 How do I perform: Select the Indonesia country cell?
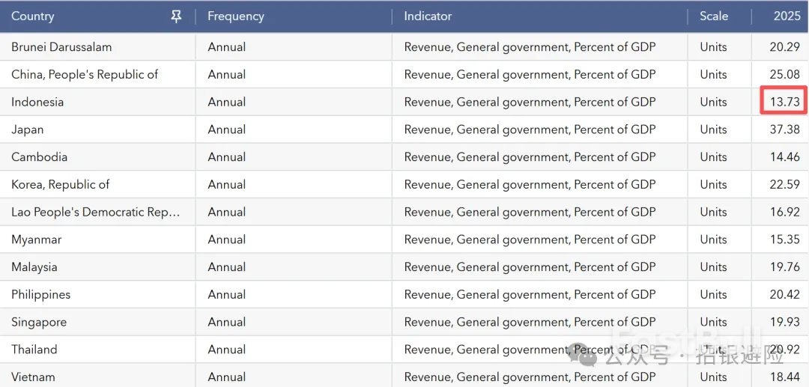(37, 103)
